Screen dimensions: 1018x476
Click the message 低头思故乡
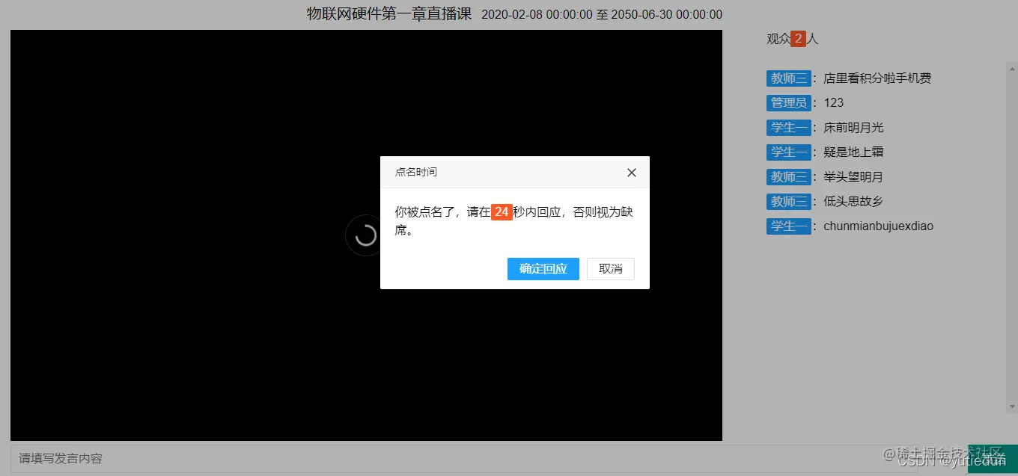pos(853,202)
